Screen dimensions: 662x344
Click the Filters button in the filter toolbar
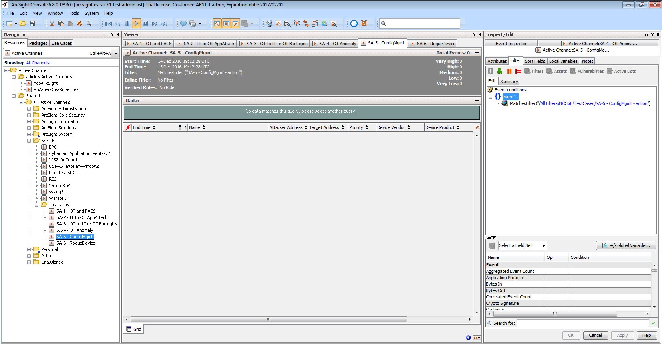534,71
